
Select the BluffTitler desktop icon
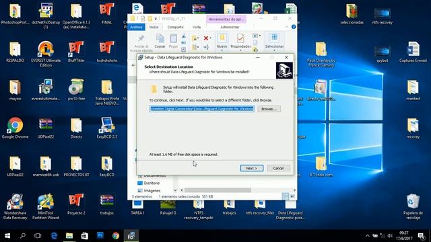point(76,52)
